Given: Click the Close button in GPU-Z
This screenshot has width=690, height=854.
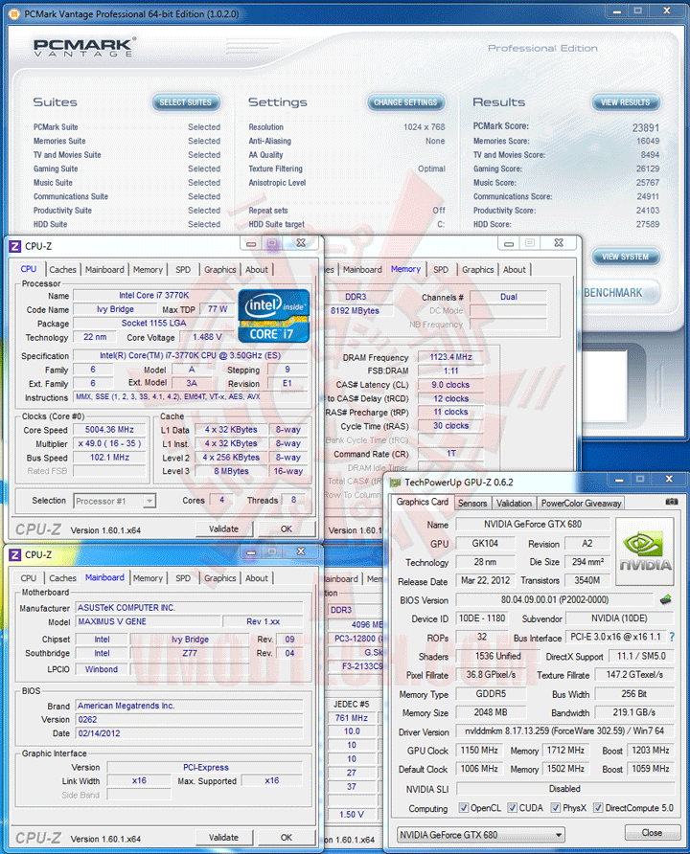Looking at the screenshot, I should pos(652,833).
